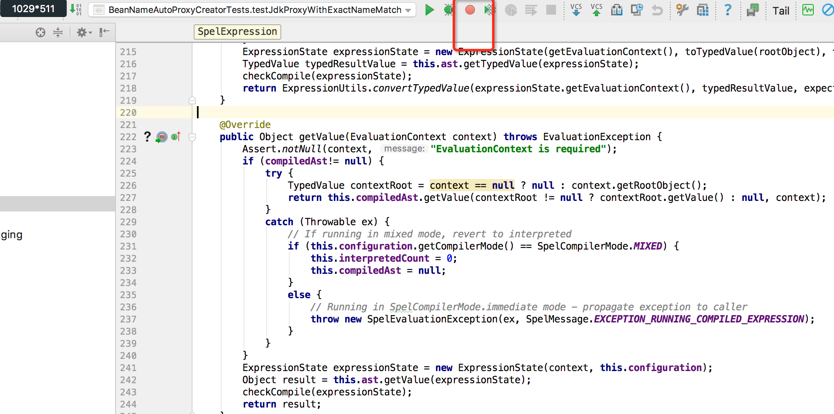Click the Tail button in toolbar
Image resolution: width=834 pixels, height=414 pixels.
781,11
